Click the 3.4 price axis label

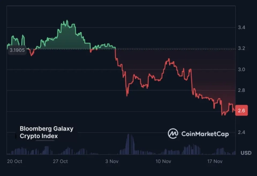[x=242, y=28]
